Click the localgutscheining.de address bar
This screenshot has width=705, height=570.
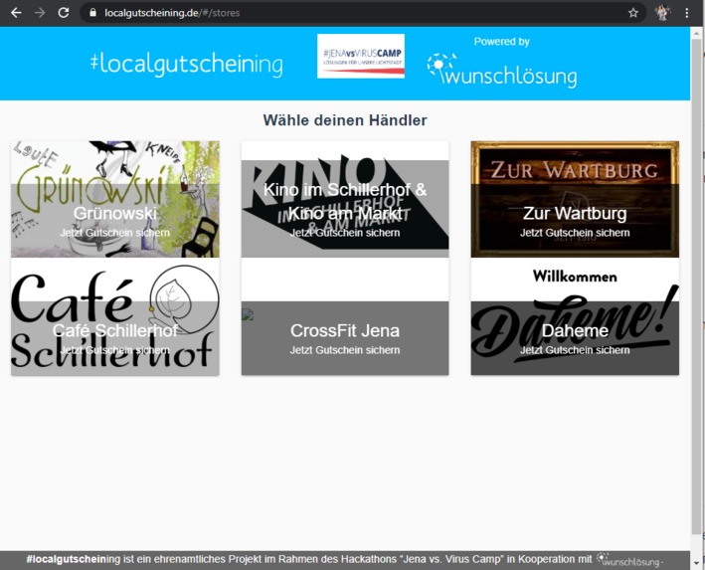pyautogui.click(x=363, y=13)
